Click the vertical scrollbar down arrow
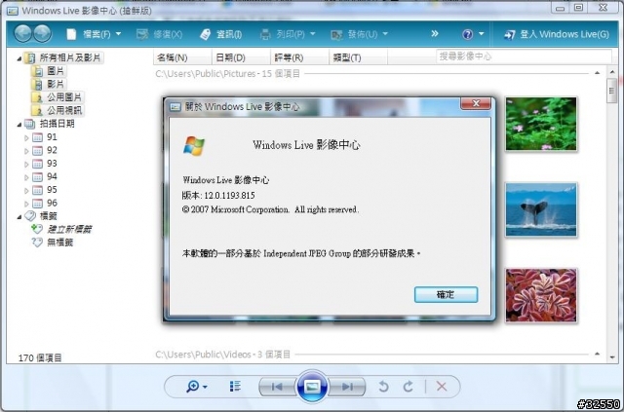The width and height of the screenshot is (624, 412). [x=612, y=357]
